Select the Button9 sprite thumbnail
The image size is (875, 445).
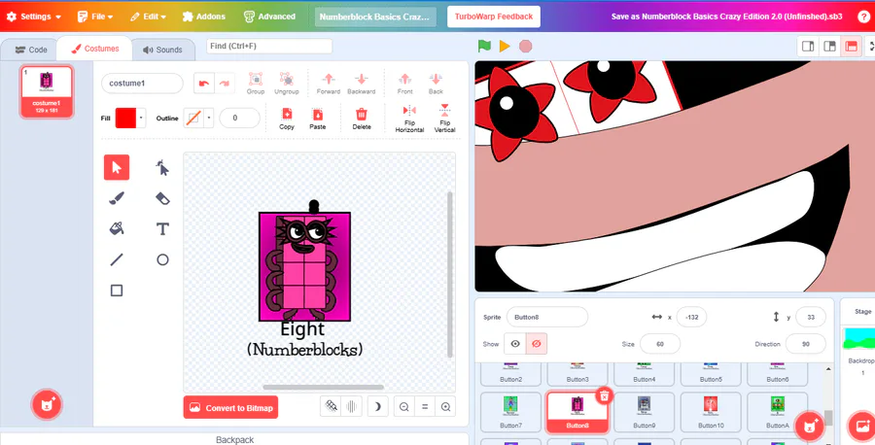644,412
